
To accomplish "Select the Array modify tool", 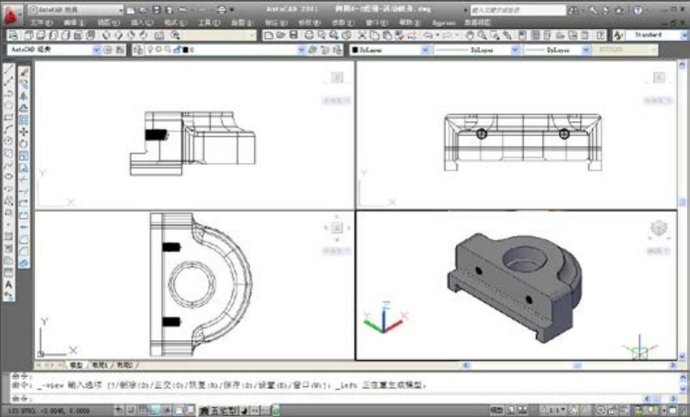I will point(24,119).
